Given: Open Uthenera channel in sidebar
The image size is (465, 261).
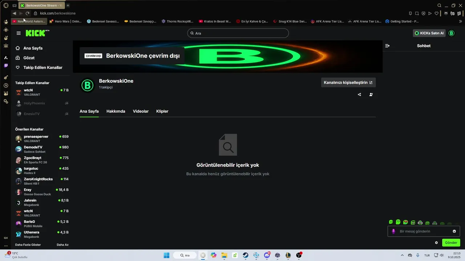Looking at the screenshot, I should [42, 234].
